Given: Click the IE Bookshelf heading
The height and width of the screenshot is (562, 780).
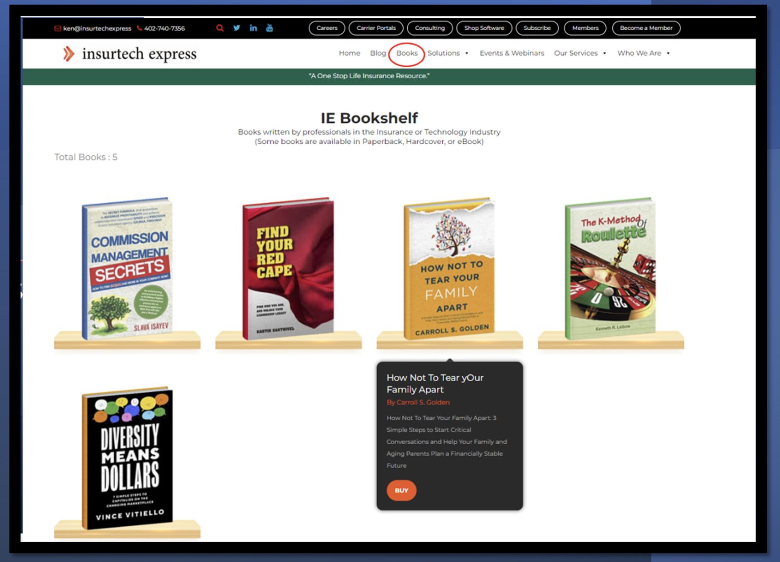Looking at the screenshot, I should coord(369,118).
